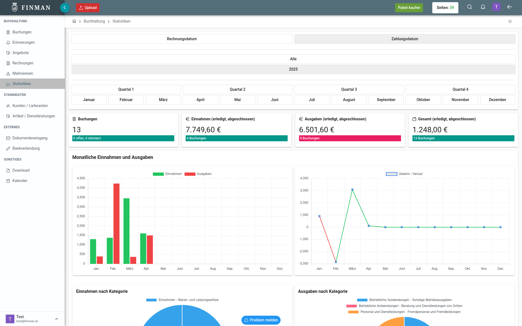The image size is (522, 326).
Task: Click the Angebote tag sidebar icon
Action: (8, 53)
